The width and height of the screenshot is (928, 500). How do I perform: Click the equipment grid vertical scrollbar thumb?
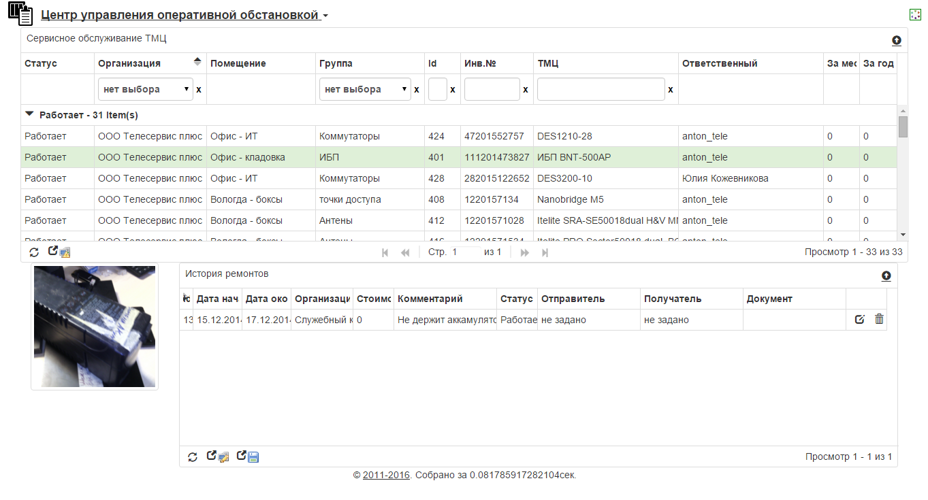pyautogui.click(x=903, y=127)
